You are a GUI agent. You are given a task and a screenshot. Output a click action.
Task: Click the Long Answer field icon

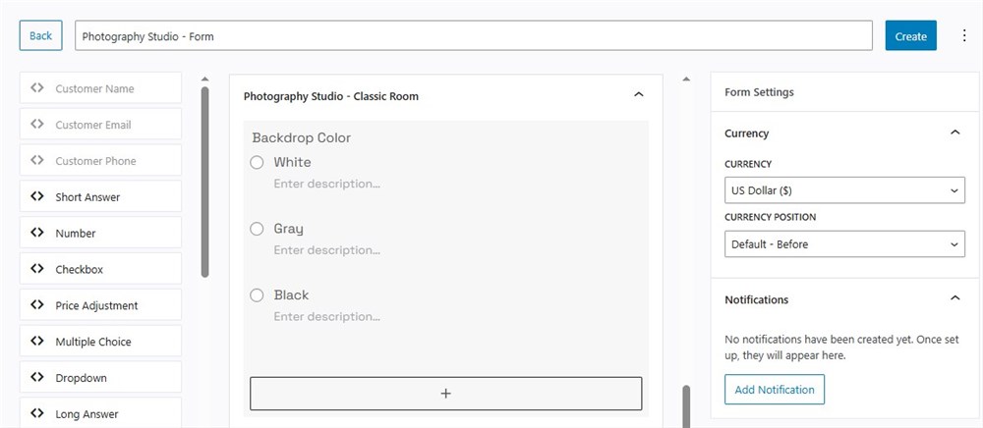coord(37,413)
